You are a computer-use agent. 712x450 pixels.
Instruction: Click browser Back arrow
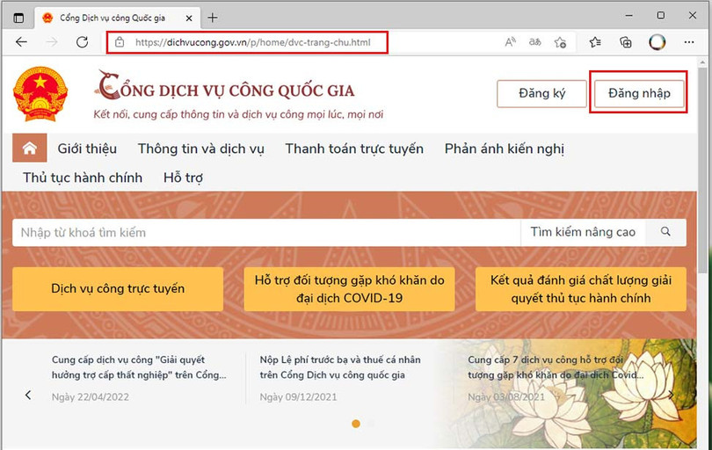coord(21,42)
